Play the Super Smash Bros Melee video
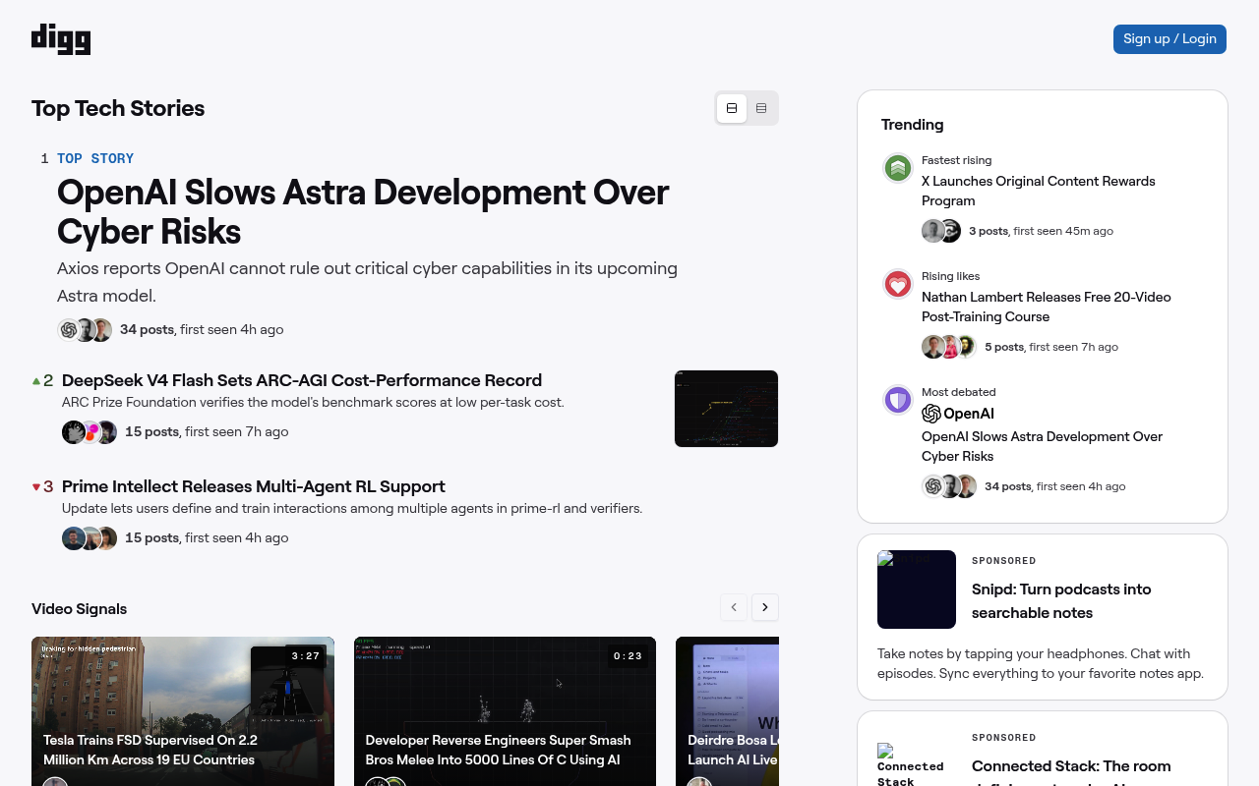The height and width of the screenshot is (786, 1259). [505, 711]
